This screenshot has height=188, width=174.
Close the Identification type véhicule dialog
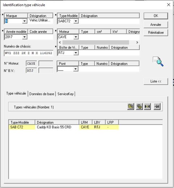tap(169, 5)
